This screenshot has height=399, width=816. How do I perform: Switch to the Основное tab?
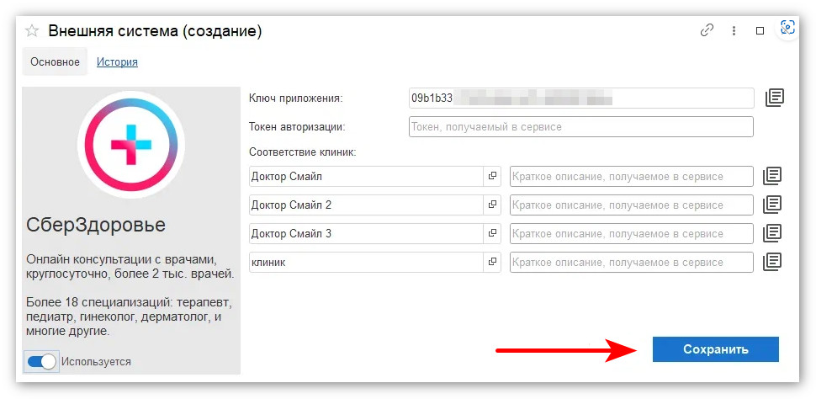(55, 62)
